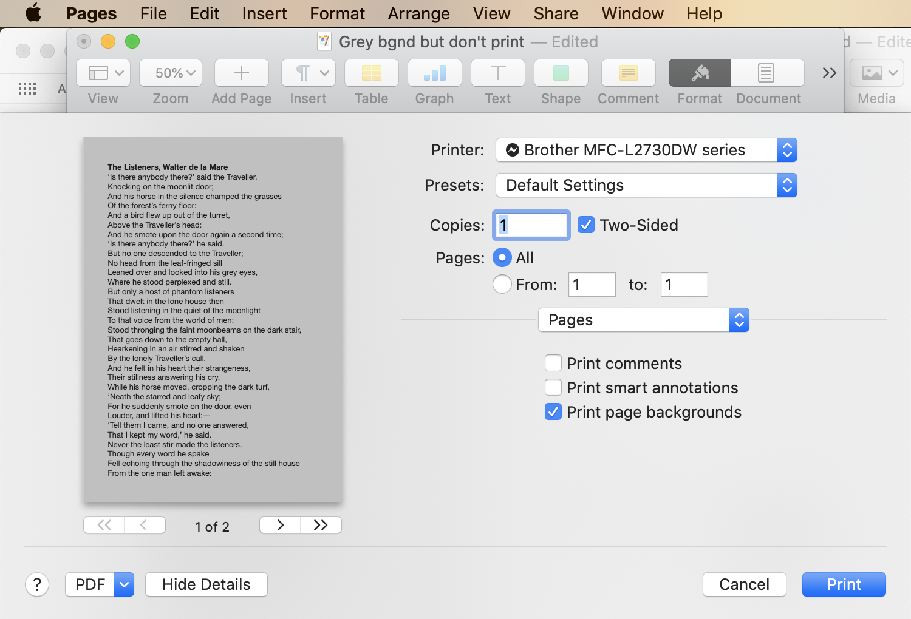The height and width of the screenshot is (619, 911).
Task: Open the Arrange menu
Action: click(419, 13)
